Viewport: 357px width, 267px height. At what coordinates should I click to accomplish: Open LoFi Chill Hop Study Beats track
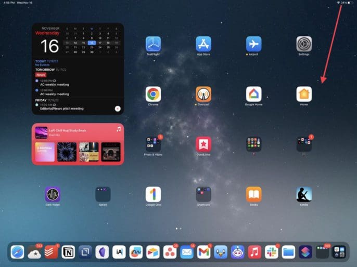(x=68, y=131)
